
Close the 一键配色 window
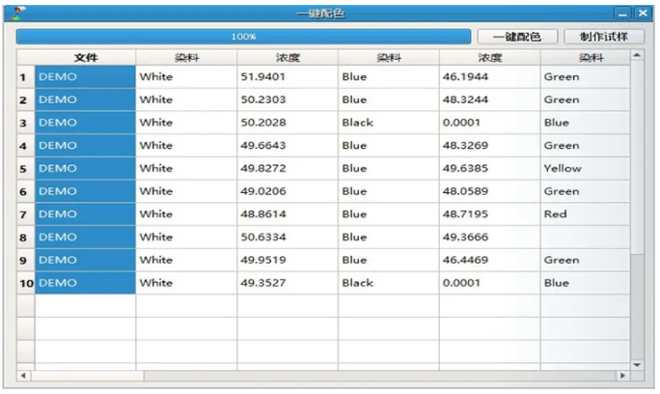pos(643,14)
